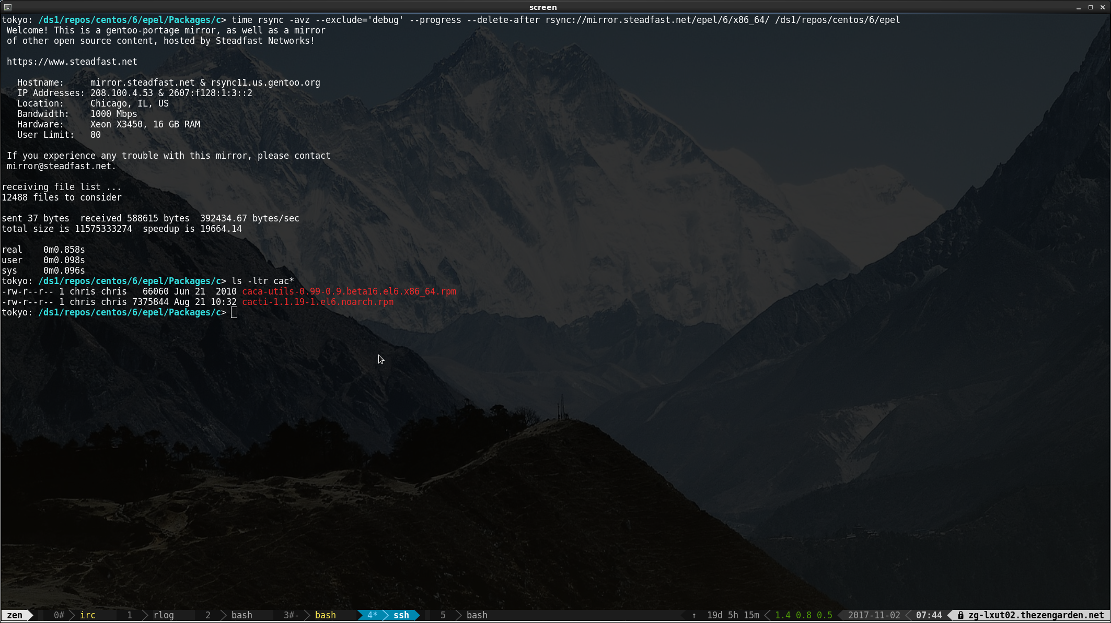Maximize the screen terminal window
This screenshot has width=1111, height=623.
1091,7
